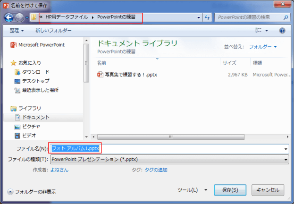Expand the ファイル名 dropdown arrow
This screenshot has height=204, width=294.
tap(286, 149)
